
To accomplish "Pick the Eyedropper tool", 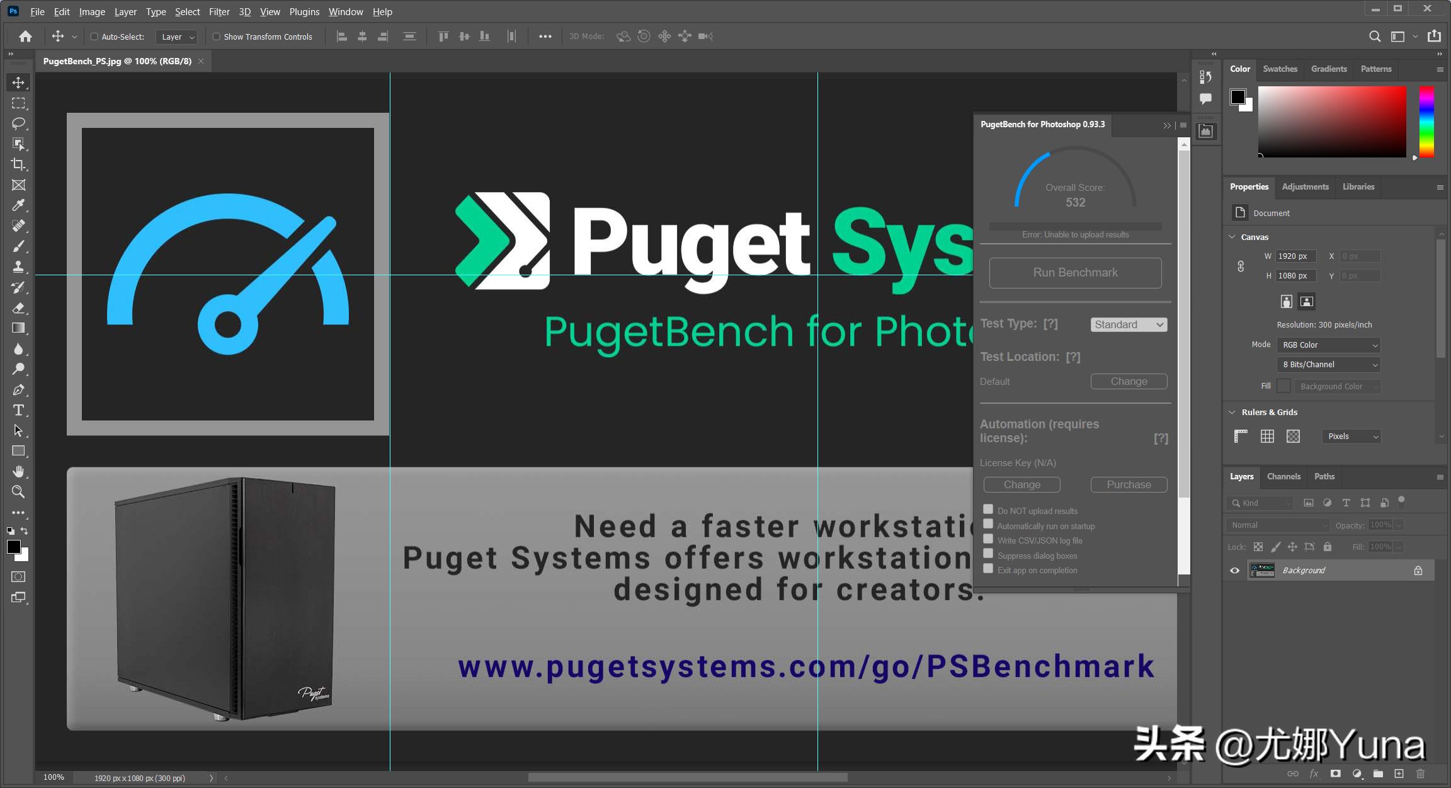I will tap(18, 205).
